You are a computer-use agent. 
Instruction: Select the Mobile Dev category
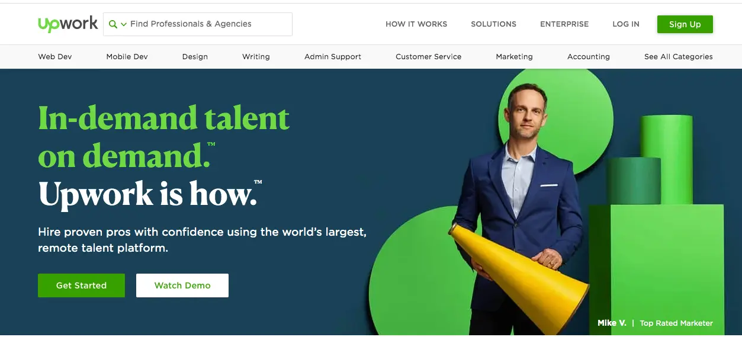coord(127,57)
